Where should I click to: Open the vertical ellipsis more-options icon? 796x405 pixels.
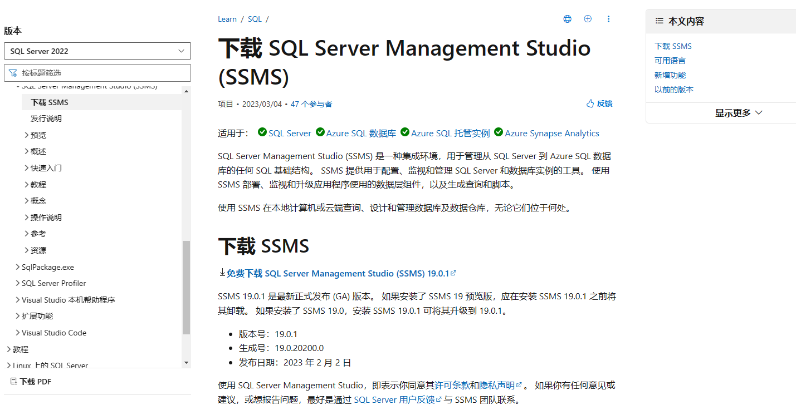pos(608,18)
